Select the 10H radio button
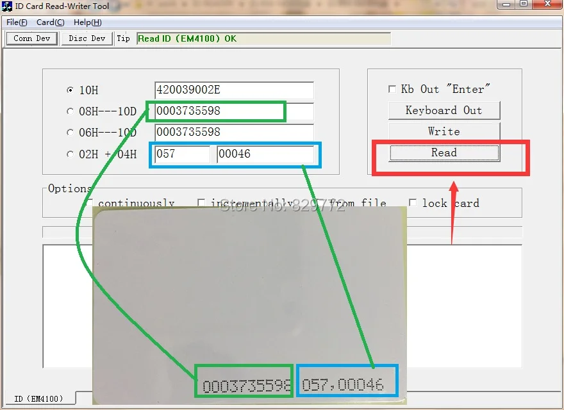 click(70, 90)
